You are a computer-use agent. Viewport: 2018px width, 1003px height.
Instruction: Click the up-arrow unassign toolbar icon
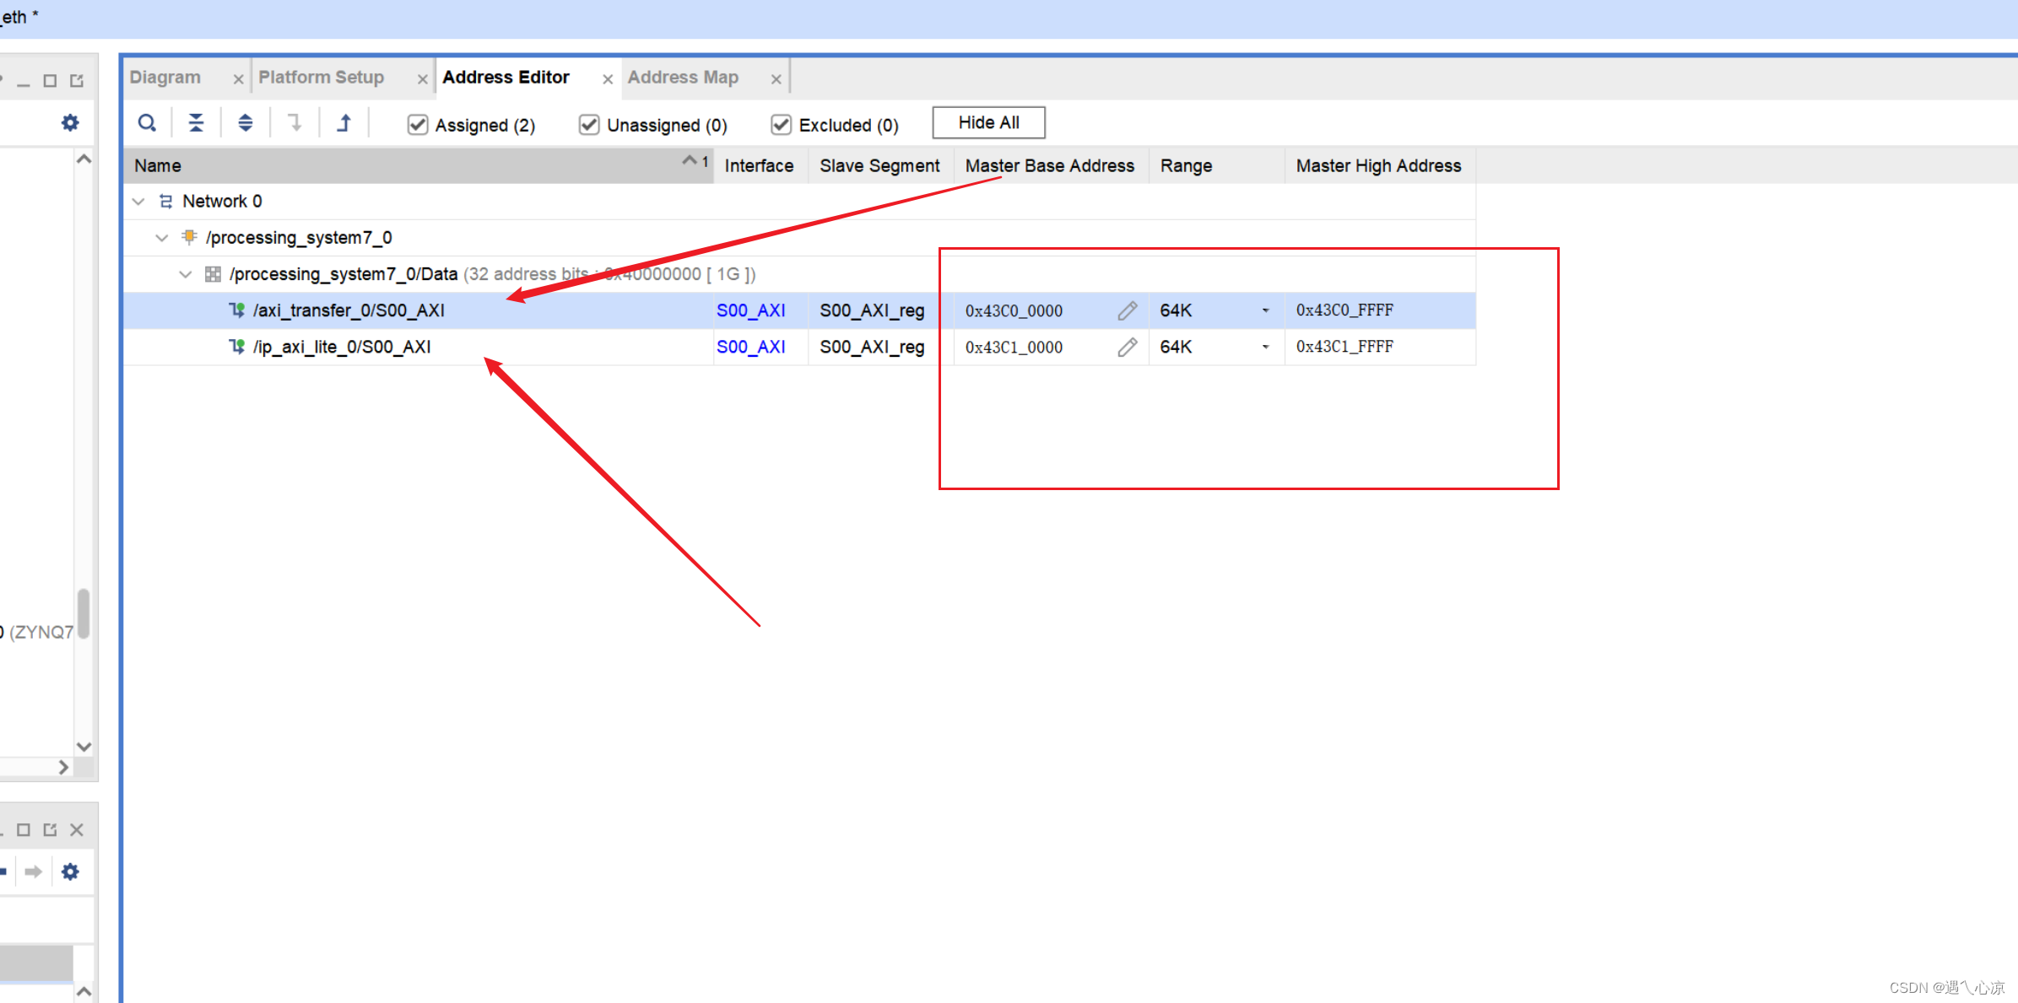344,123
